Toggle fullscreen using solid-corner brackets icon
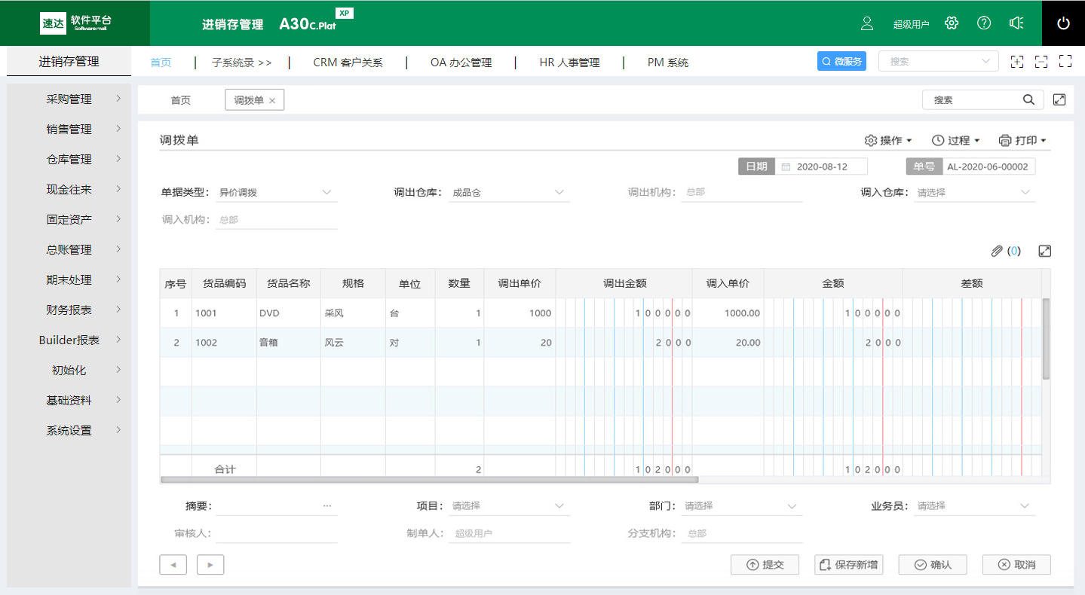This screenshot has height=595, width=1085. pyautogui.click(x=1065, y=62)
